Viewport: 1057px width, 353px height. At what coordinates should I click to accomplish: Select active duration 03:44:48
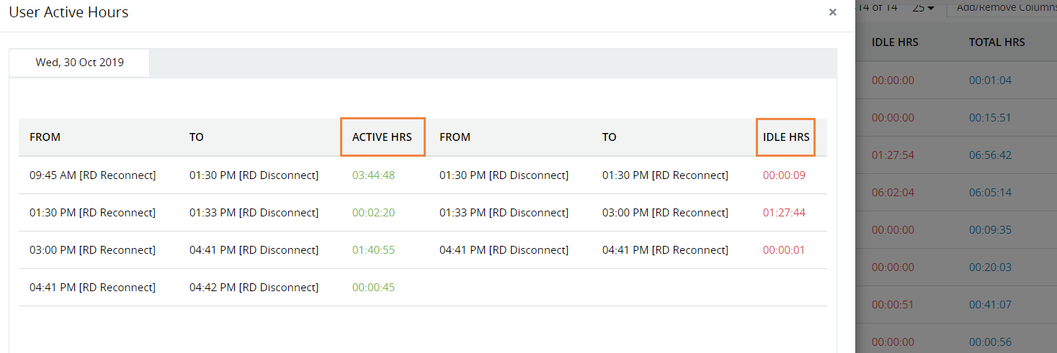[x=373, y=175]
